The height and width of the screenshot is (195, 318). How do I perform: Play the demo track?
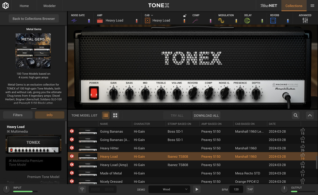click(x=197, y=189)
